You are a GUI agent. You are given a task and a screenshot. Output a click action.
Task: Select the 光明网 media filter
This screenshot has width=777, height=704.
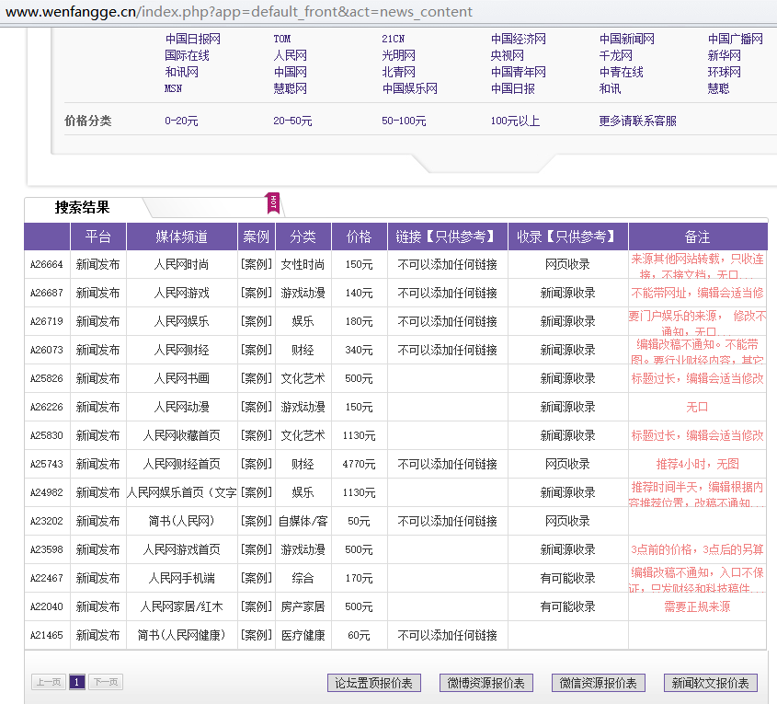398,55
